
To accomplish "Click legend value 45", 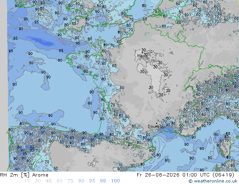I will (x=49, y=181).
